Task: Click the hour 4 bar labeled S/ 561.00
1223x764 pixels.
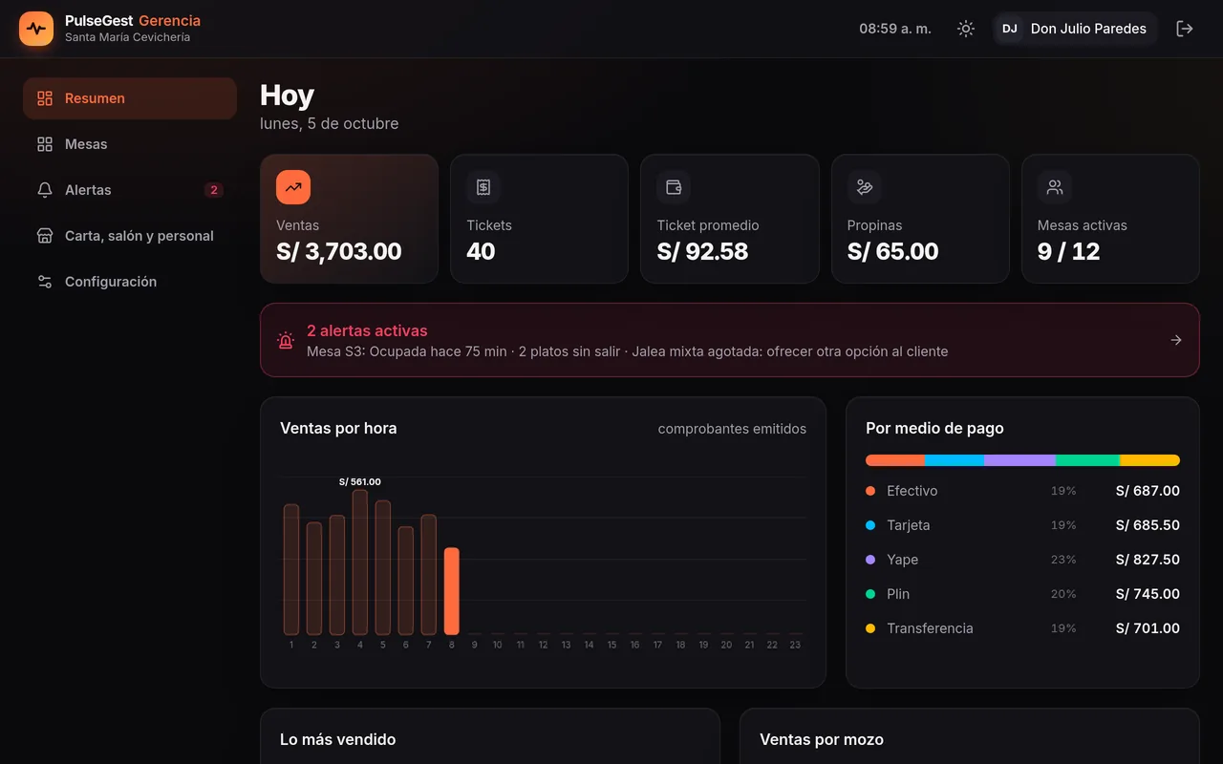Action: [360, 562]
